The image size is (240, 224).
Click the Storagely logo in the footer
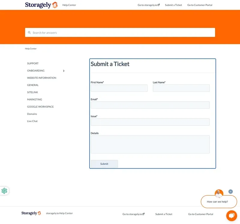(x=31, y=213)
